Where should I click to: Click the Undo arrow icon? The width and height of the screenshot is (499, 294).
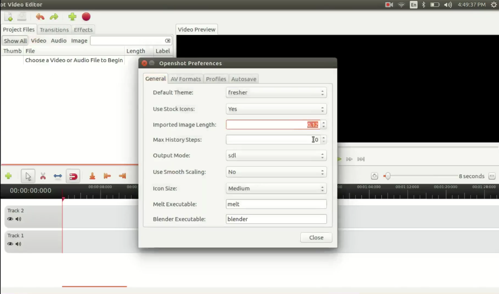point(40,17)
